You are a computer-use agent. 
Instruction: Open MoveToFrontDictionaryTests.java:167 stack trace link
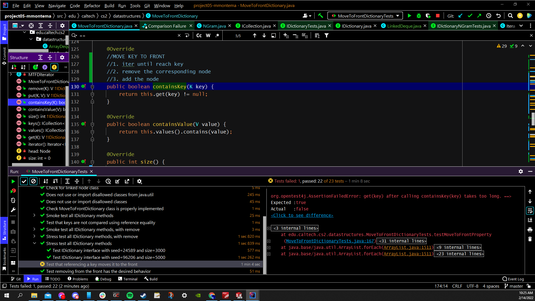click(x=330, y=241)
